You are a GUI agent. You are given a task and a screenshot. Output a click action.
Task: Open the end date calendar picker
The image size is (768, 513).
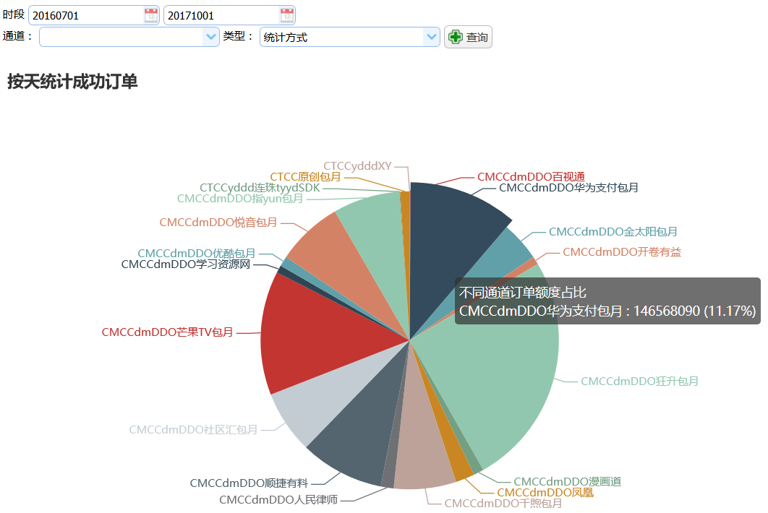tap(286, 15)
